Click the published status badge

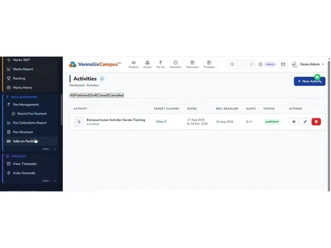[272, 122]
